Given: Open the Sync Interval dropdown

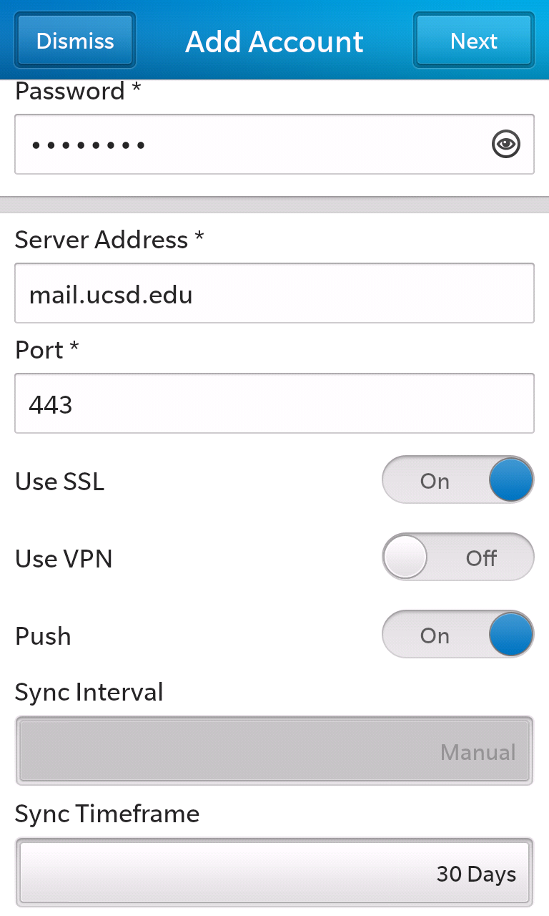Looking at the screenshot, I should tap(274, 751).
